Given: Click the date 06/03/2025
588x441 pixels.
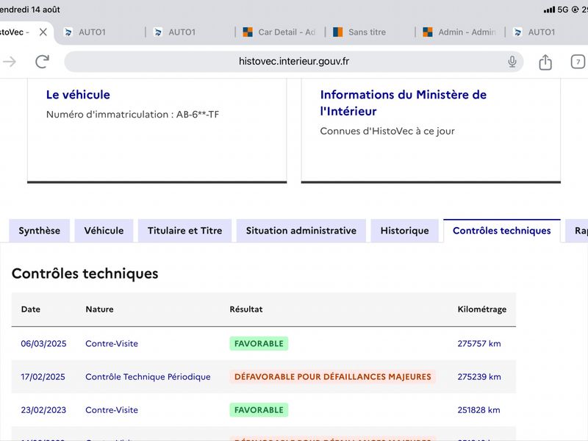Looking at the screenshot, I should pos(43,343).
